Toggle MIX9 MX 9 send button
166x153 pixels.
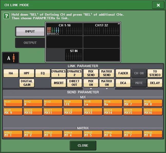[x=13, y=111]
